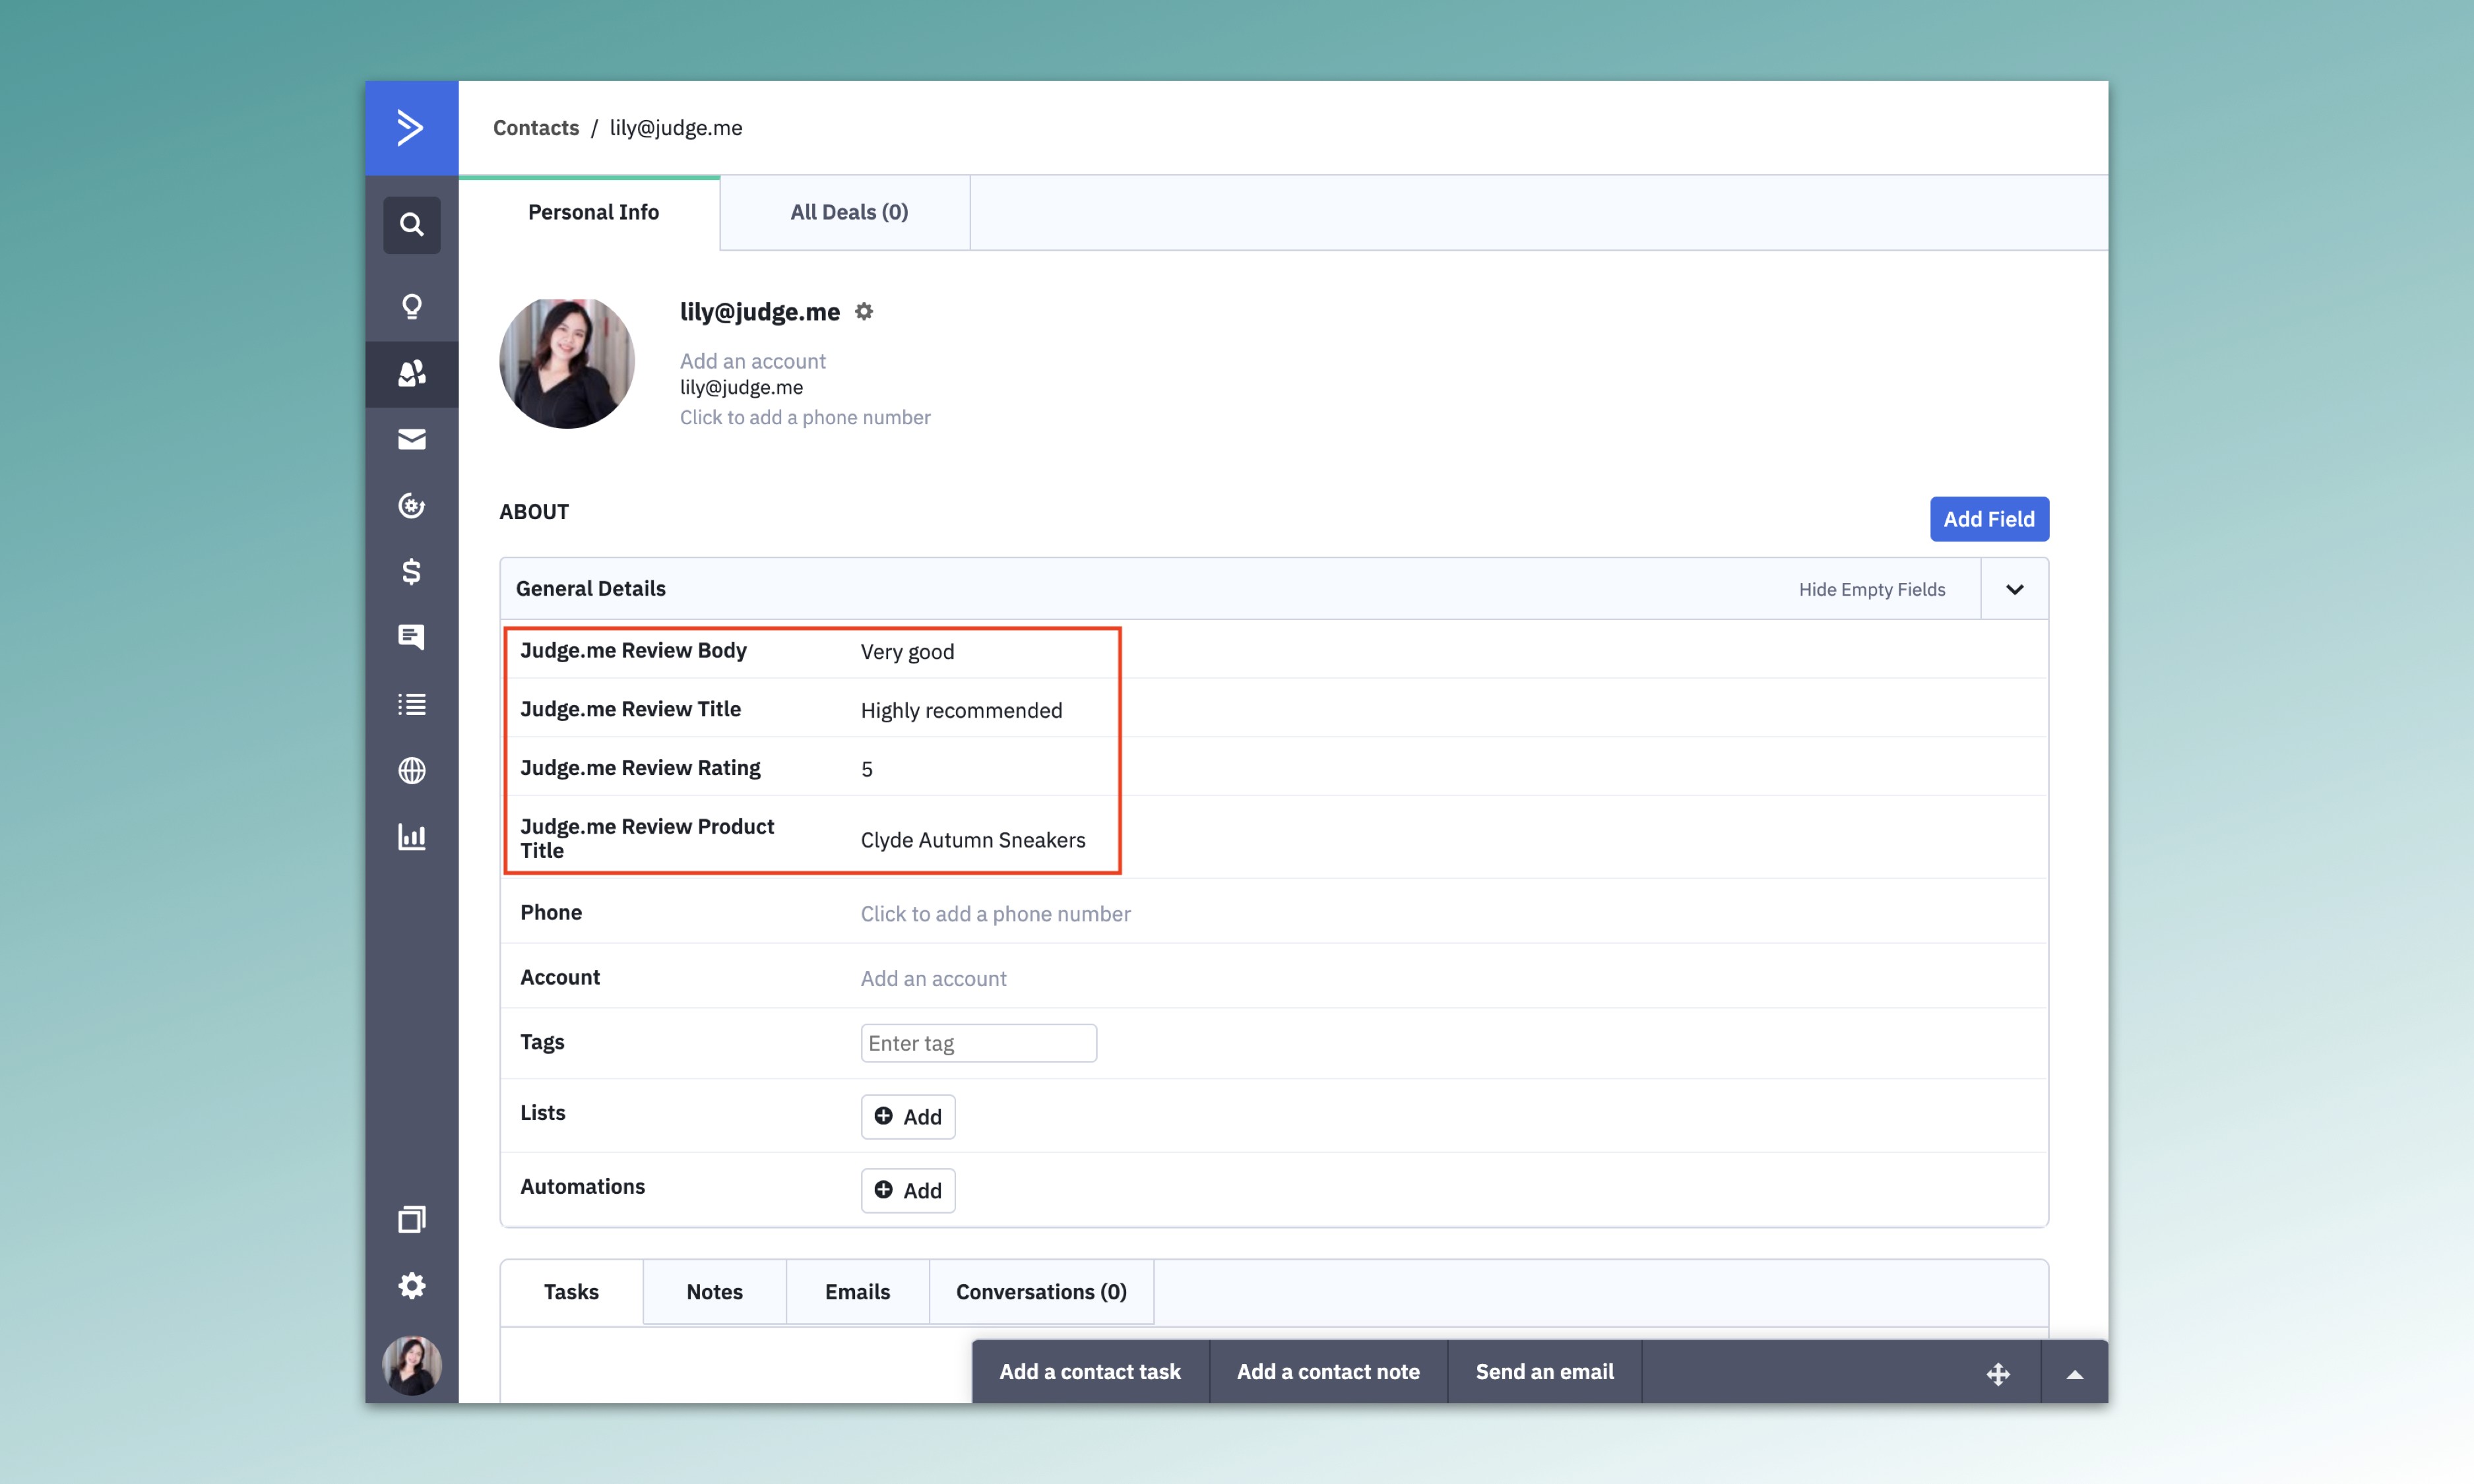Open the Campaigns envelope icon

point(411,439)
